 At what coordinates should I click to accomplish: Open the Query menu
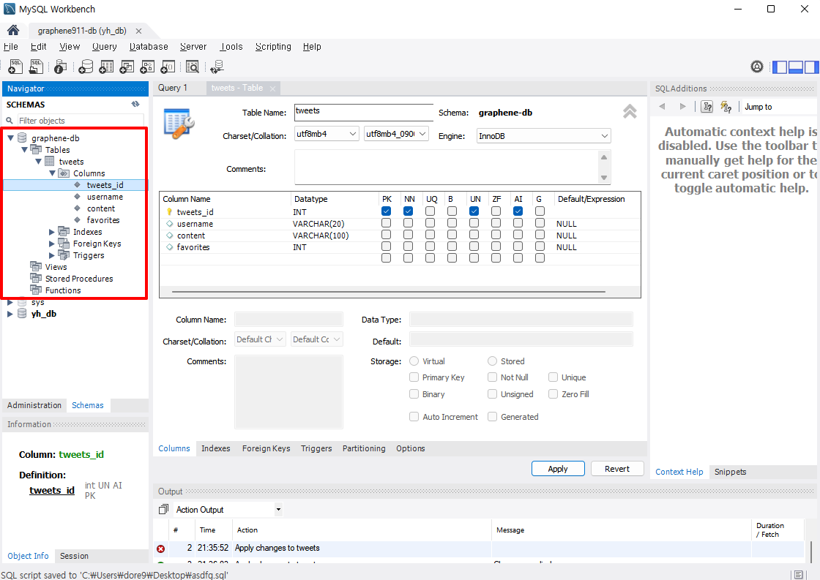(x=105, y=47)
